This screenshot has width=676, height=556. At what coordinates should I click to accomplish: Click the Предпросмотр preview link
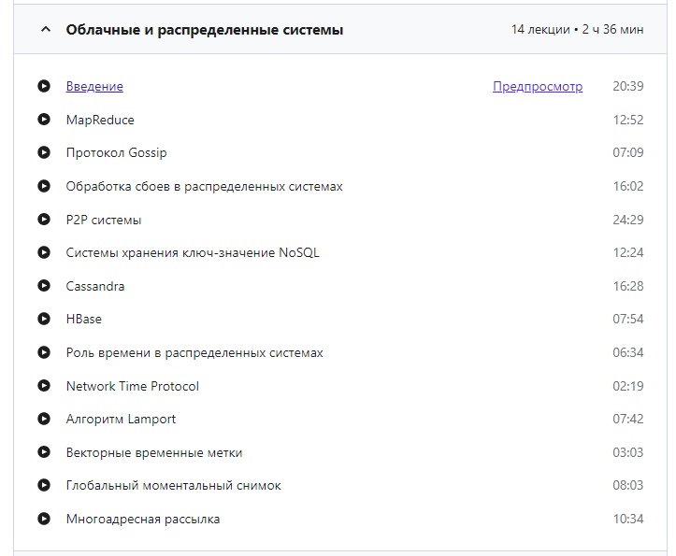[538, 87]
